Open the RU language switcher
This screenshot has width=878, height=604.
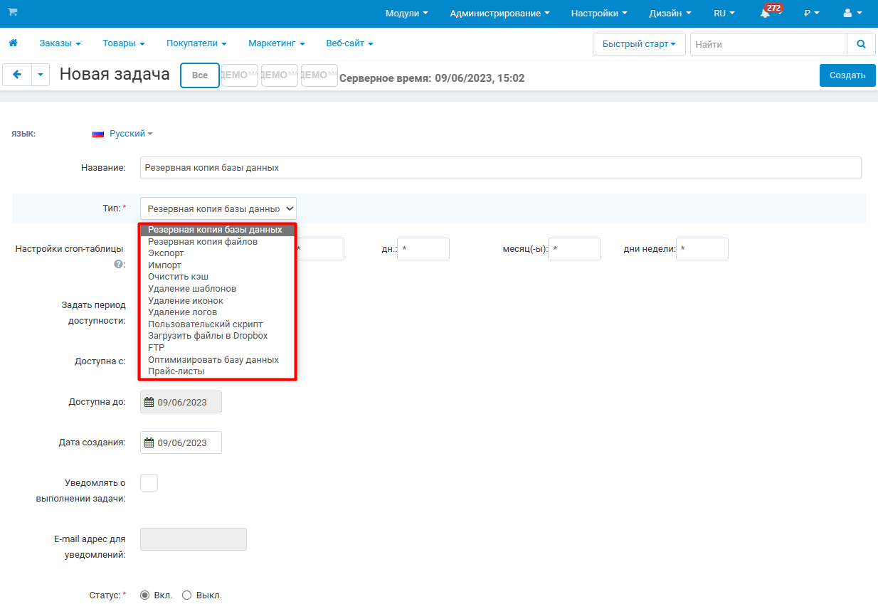coord(724,13)
